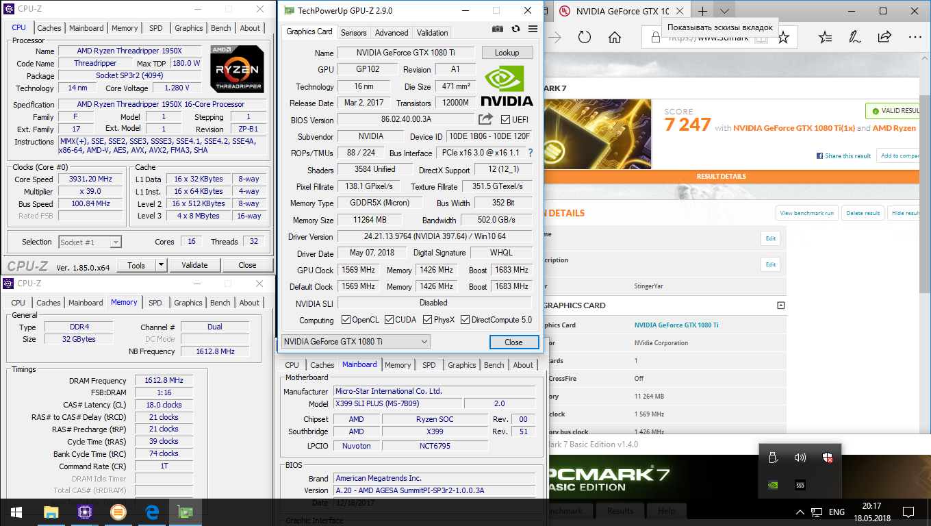Click Core Speed value 3931.20 MHz
Screen dimensions: 931x526
point(90,179)
